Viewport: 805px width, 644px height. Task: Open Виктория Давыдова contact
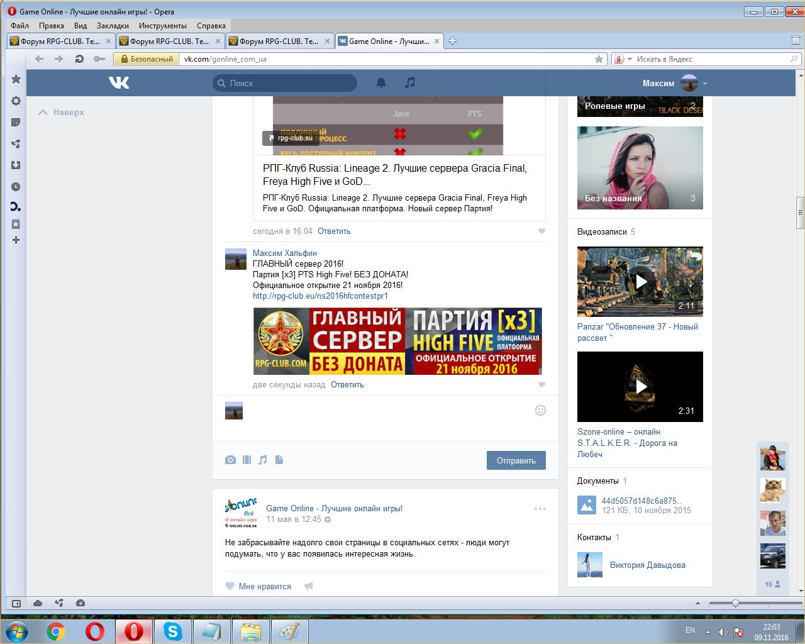pyautogui.click(x=647, y=565)
